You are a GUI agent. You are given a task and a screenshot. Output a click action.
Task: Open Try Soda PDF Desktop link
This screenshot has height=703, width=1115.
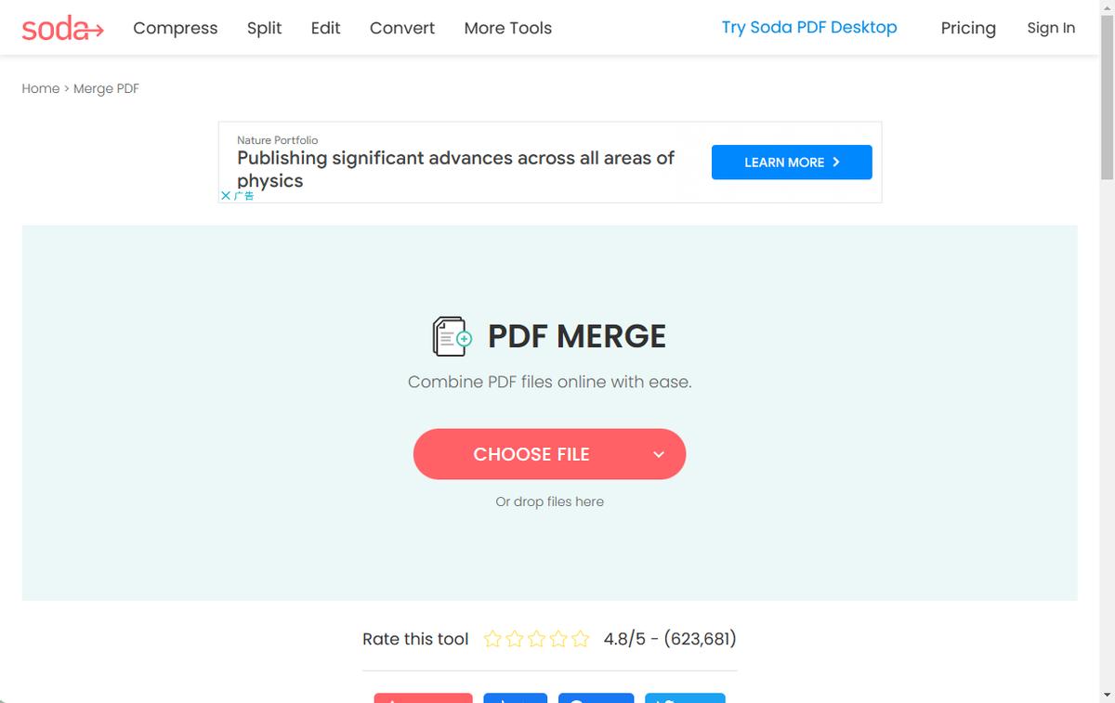(809, 27)
